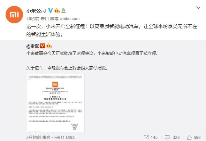Click the comment count 328
The width and height of the screenshot is (206, 141).
pyautogui.click(x=176, y=137)
